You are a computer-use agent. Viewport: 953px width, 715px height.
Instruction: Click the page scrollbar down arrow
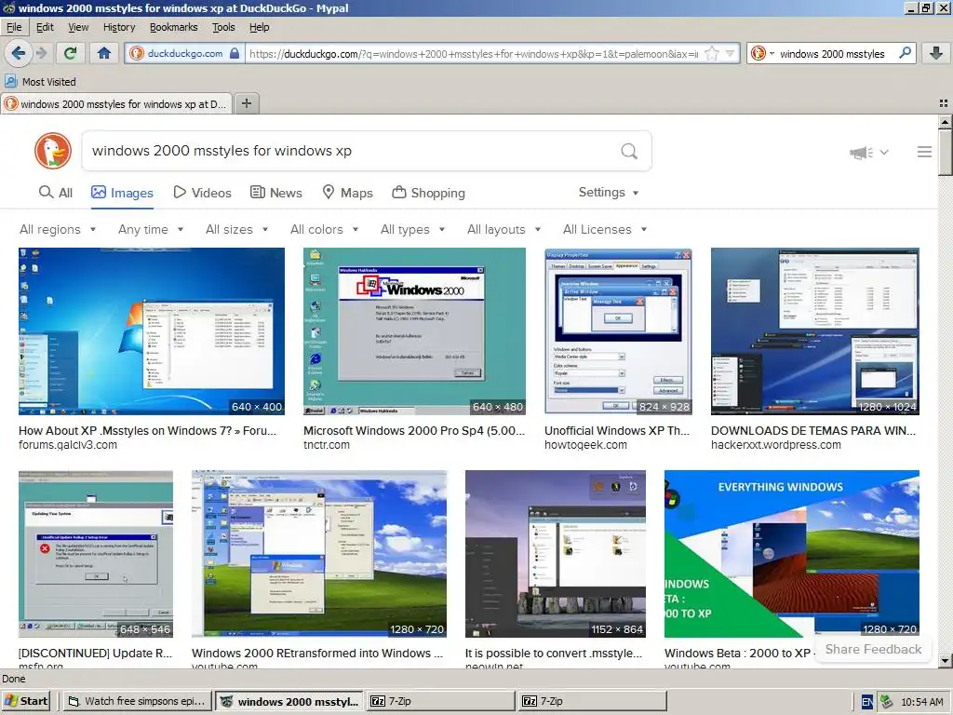(x=946, y=660)
